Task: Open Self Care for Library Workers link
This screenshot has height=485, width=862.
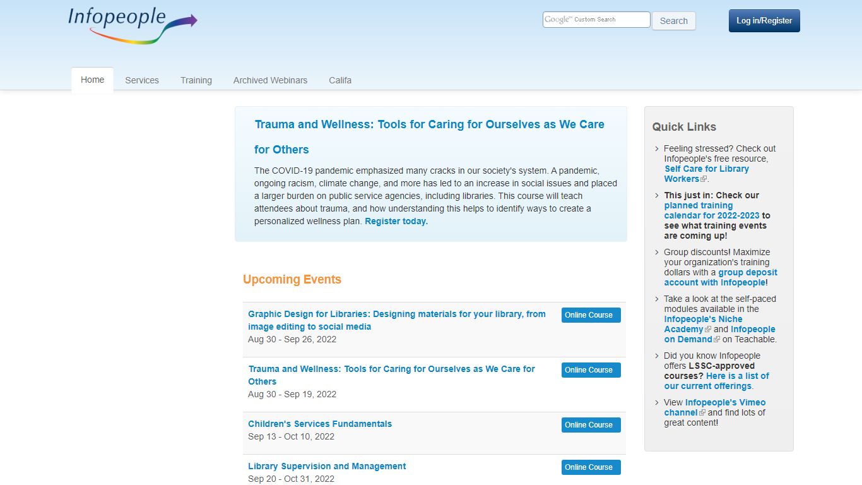Action: pos(706,174)
